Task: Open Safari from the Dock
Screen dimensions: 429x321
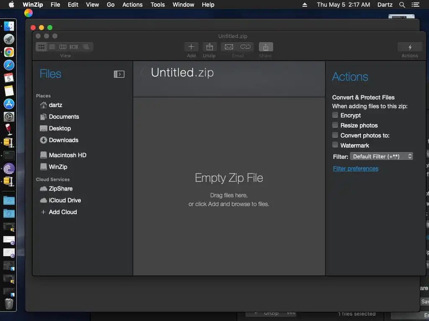Action: pos(9,65)
